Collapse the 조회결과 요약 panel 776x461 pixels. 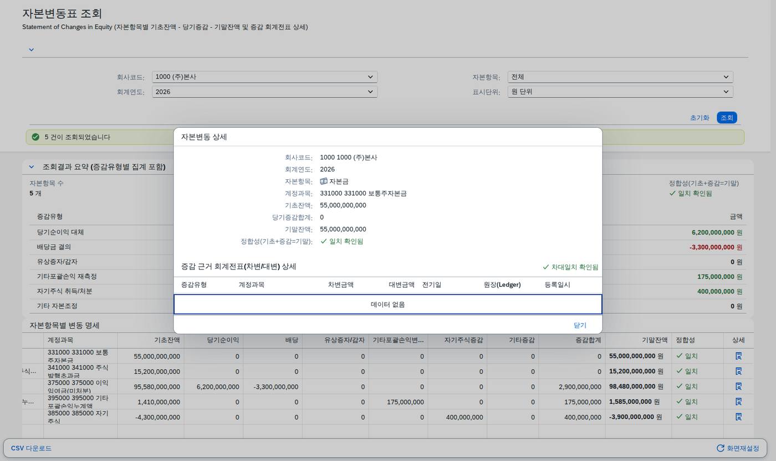(x=32, y=167)
